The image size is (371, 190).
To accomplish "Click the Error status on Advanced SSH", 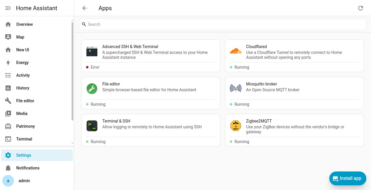I will [93, 67].
